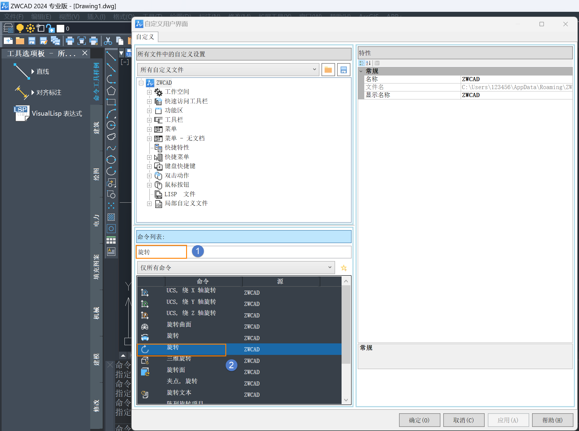Toggle the layer lock icon
The height and width of the screenshot is (431, 579).
pos(50,28)
